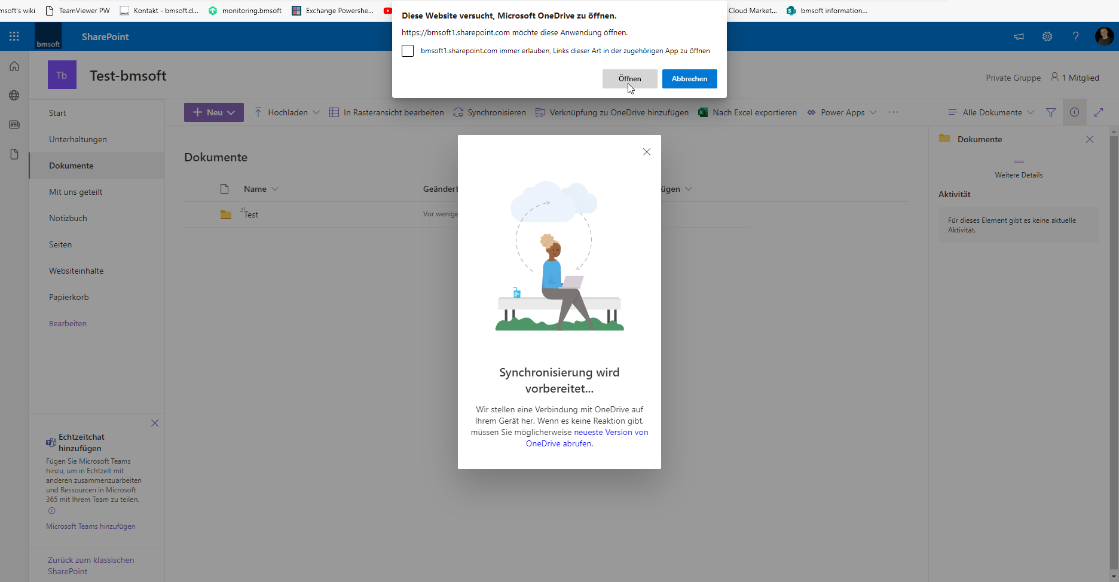This screenshot has height=582, width=1119.
Task: Dismiss the Echtzeitchat hinzufügen card
Action: 155,423
